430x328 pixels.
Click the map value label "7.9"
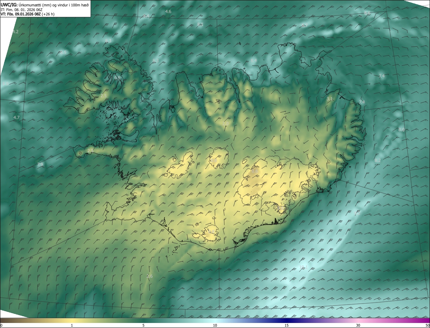[40, 165]
